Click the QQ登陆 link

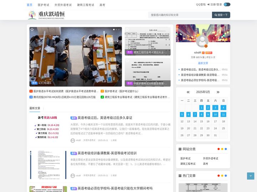[x=201, y=5]
